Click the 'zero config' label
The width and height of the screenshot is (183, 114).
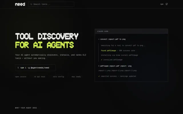tap(58, 77)
